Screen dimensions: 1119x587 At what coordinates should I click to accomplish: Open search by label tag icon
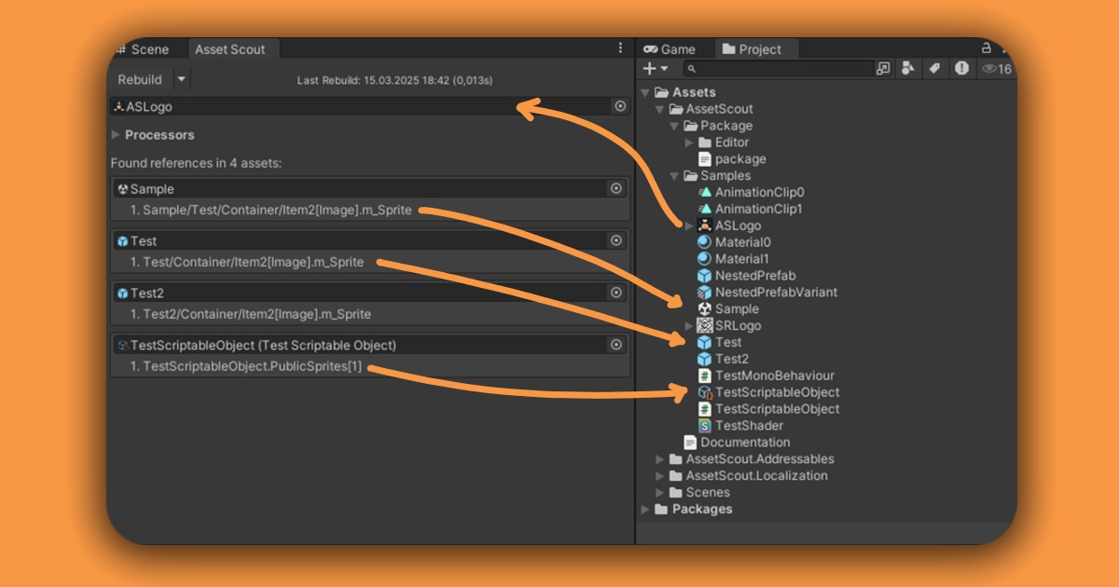point(933,69)
